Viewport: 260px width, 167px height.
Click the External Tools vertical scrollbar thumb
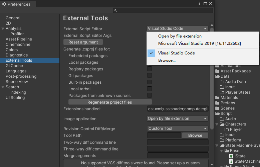(x=212, y=79)
